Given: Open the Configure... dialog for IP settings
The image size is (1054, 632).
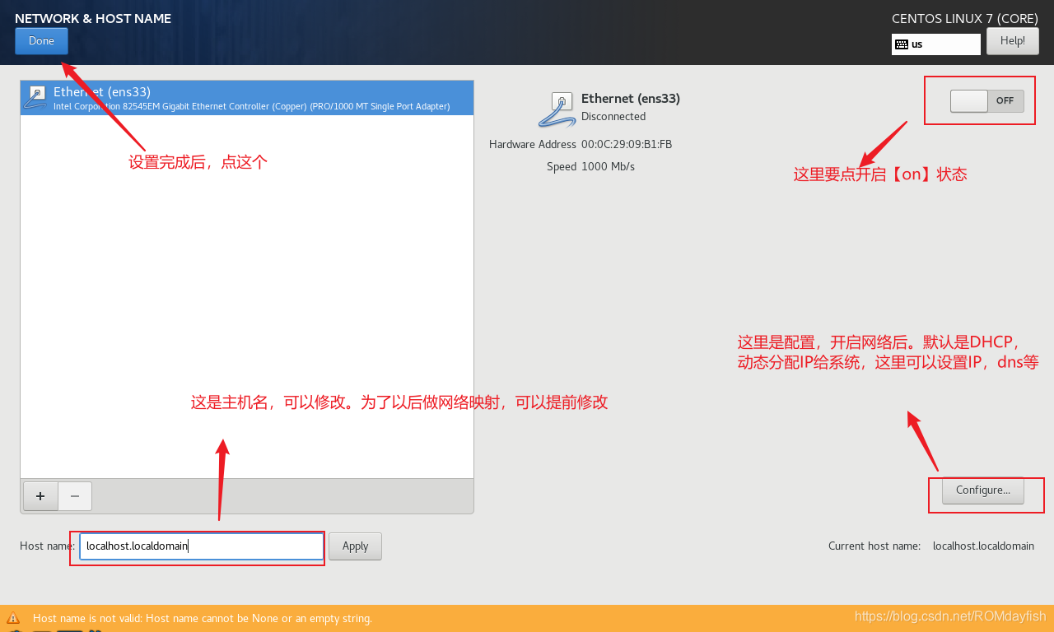Looking at the screenshot, I should 982,490.
